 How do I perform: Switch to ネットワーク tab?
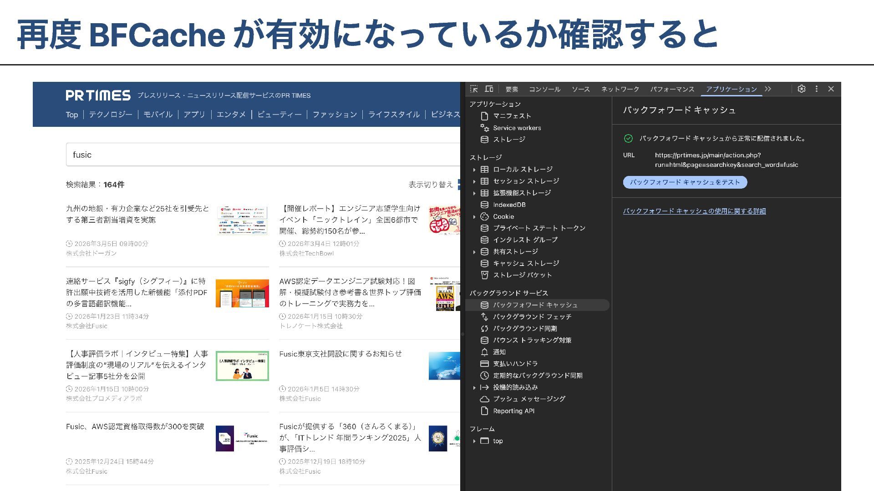pos(620,89)
